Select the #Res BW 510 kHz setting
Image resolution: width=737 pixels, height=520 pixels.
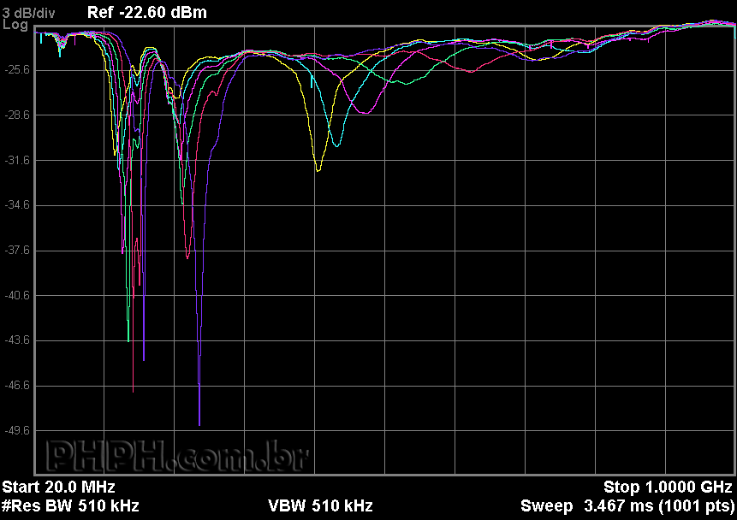coord(70,505)
